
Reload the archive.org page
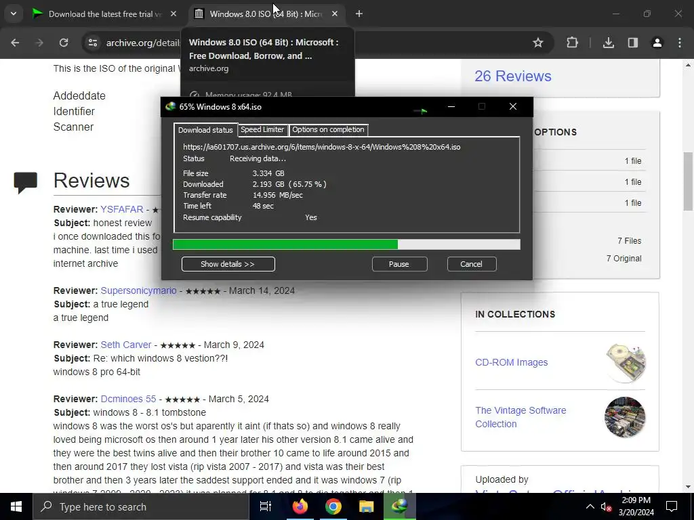pyautogui.click(x=64, y=43)
